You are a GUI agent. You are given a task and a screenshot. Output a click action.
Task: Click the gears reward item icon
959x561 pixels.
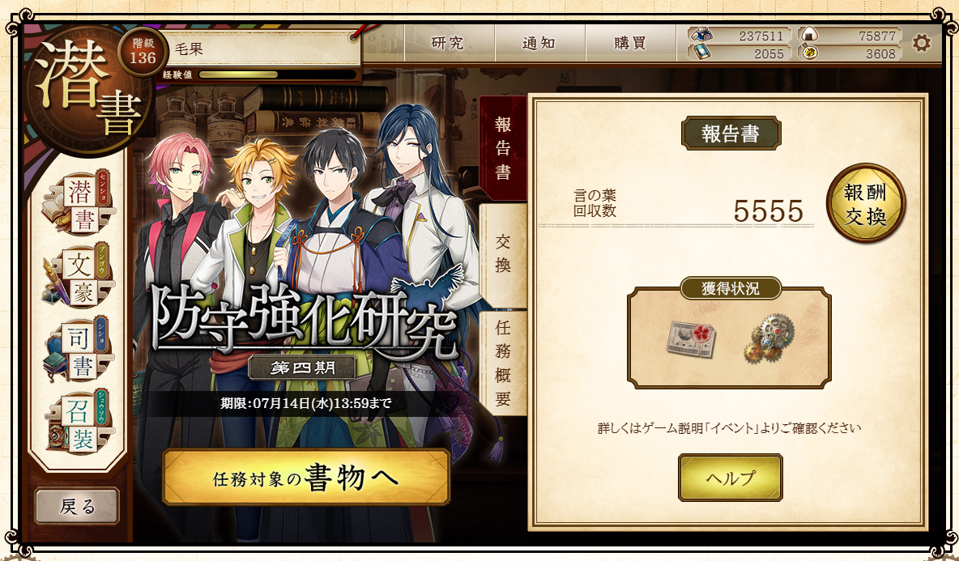click(769, 338)
